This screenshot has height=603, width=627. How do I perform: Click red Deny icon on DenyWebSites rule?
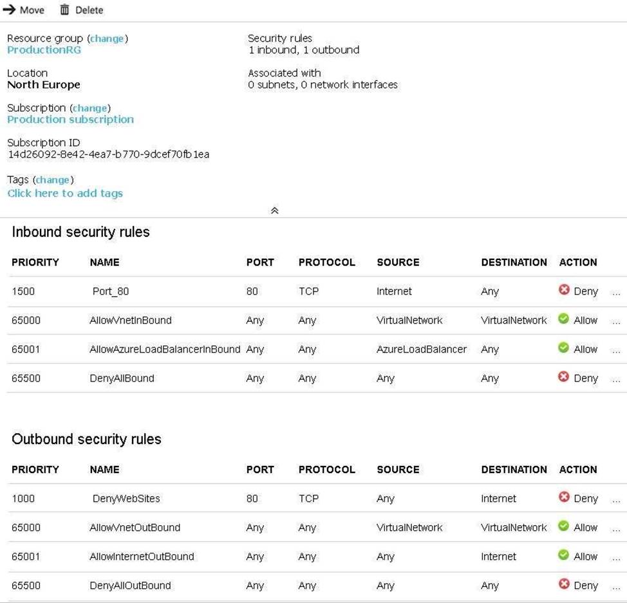click(x=564, y=497)
